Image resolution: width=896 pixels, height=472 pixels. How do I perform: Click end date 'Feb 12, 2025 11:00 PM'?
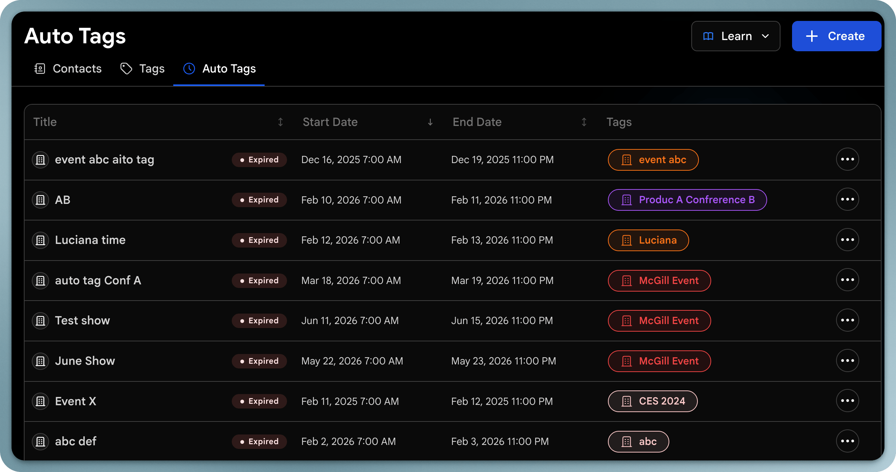(x=502, y=401)
